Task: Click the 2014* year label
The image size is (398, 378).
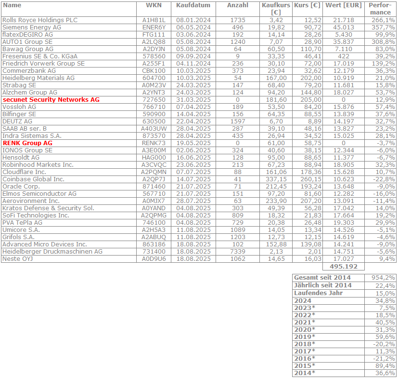Action: pos(305,373)
